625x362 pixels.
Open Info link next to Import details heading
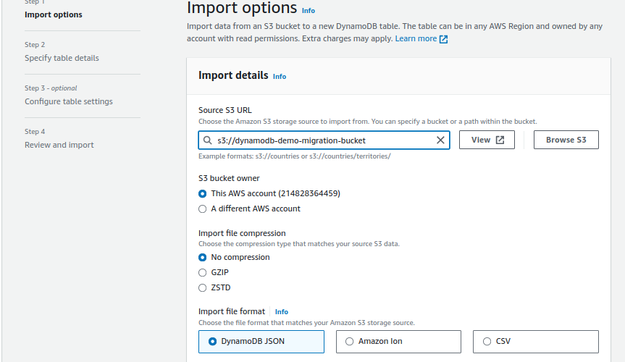[x=280, y=77]
